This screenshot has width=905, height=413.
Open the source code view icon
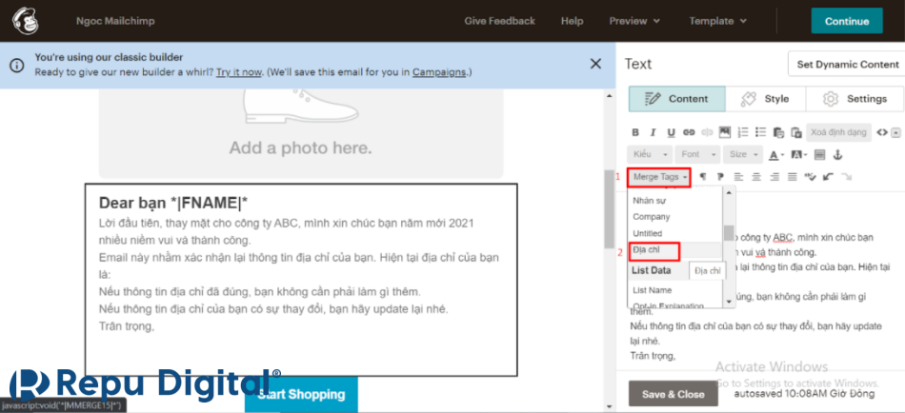(882, 132)
